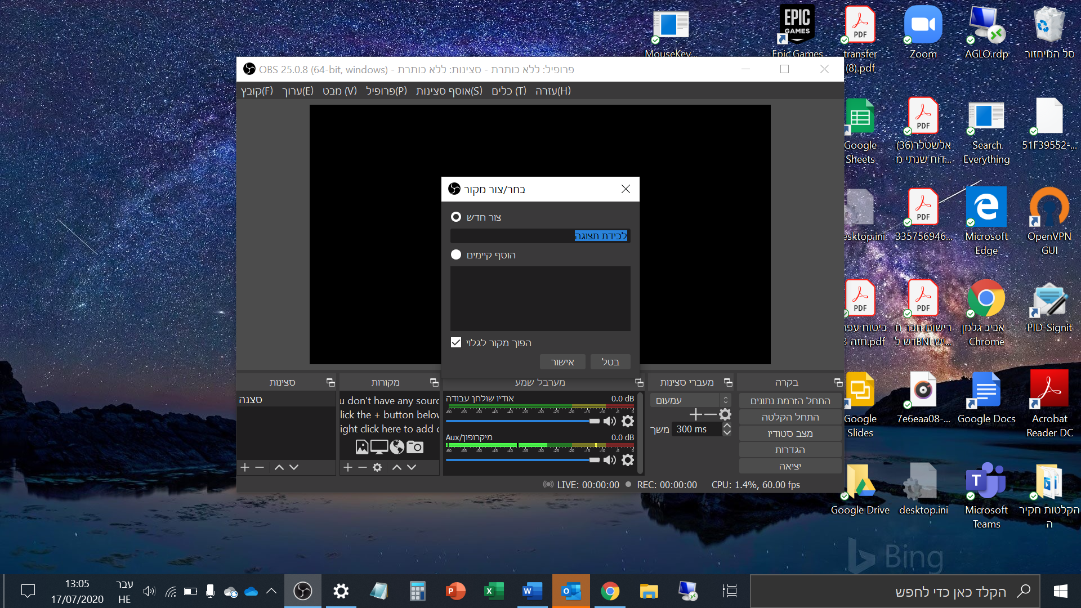Viewport: 1081px width, 608px height.
Task: Open Calculator from the taskbar
Action: click(417, 591)
